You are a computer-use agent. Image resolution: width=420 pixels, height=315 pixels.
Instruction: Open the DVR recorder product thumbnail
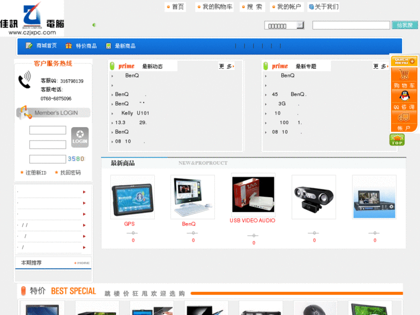pos(374,197)
